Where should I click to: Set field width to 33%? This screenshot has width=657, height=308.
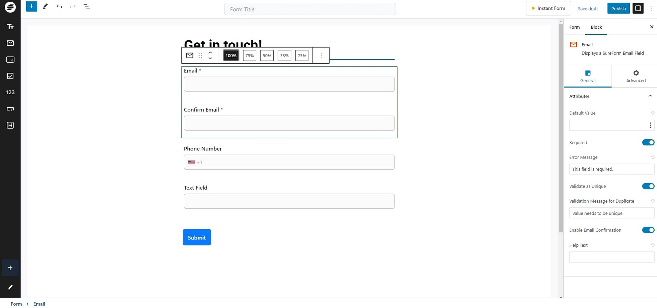(x=284, y=56)
